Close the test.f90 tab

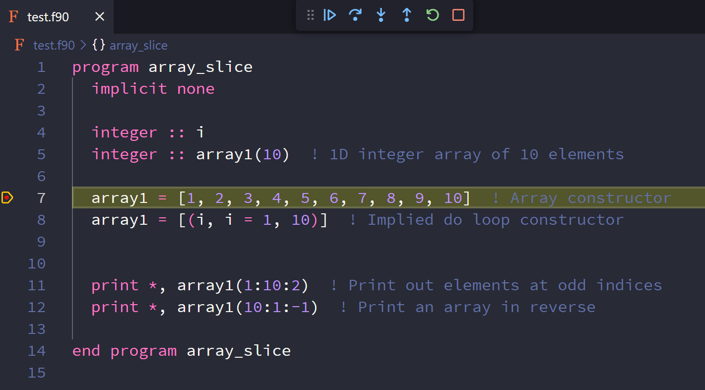pos(100,17)
